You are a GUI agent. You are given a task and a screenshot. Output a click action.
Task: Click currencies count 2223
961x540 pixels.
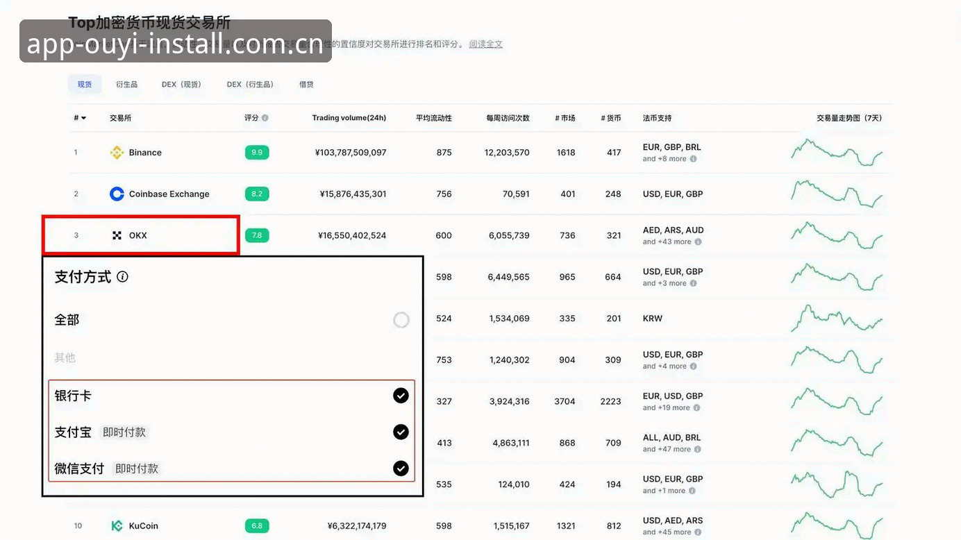(610, 401)
